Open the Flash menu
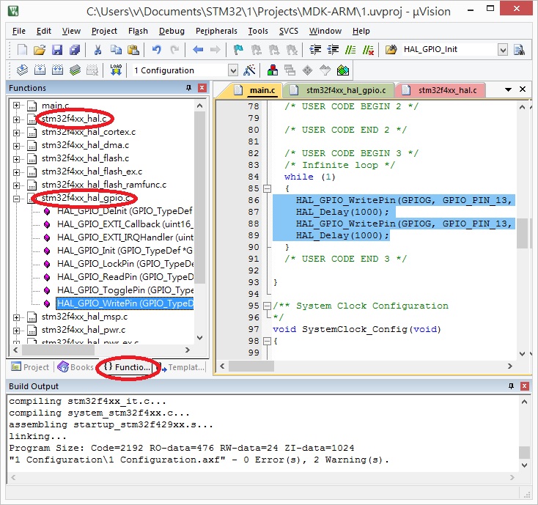Viewport: 538px width, 505px height. [x=138, y=31]
